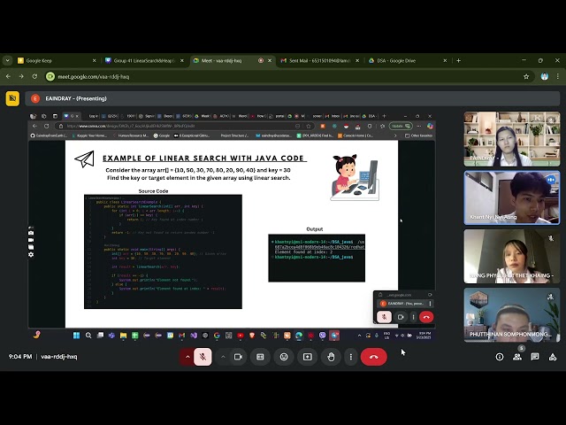Select NANG PHYU THET THET KHAING's video tile

[512, 256]
